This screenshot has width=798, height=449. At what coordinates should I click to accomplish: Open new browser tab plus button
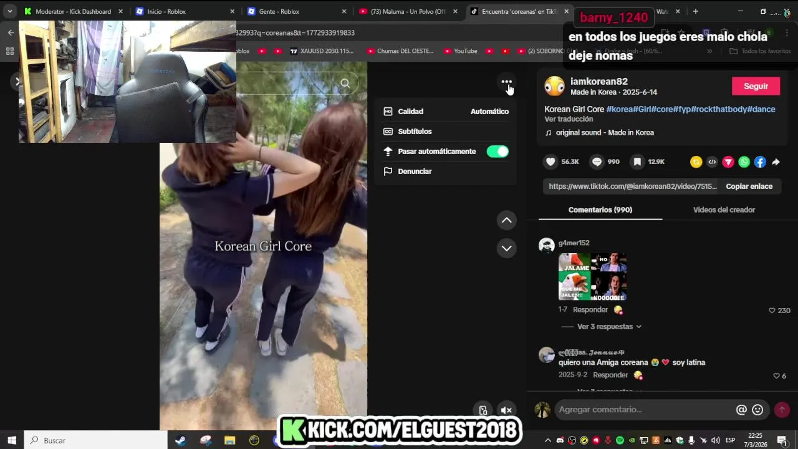click(695, 11)
